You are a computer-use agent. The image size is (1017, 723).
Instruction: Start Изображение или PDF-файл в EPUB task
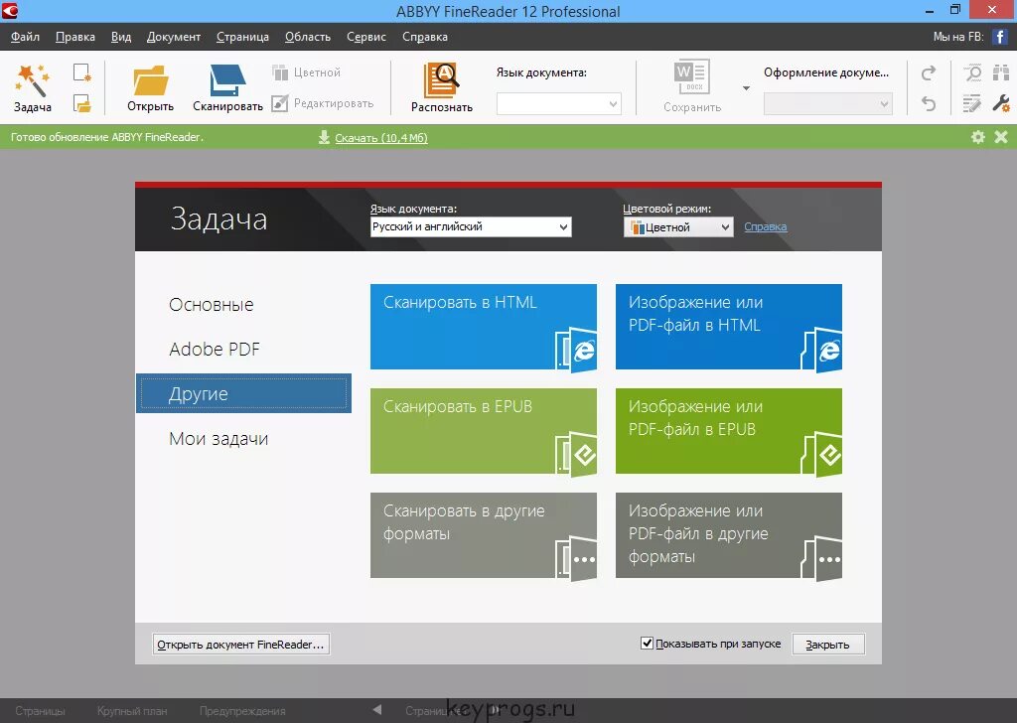pyautogui.click(x=728, y=431)
